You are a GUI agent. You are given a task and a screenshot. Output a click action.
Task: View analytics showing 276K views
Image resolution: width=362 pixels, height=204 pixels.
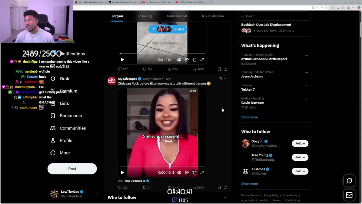[x=198, y=69]
